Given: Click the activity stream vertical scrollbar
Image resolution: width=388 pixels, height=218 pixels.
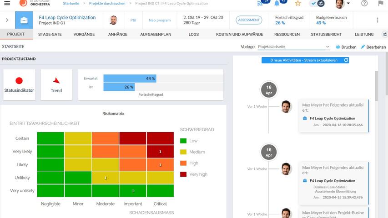Looking at the screenshot, I should [x=376, y=86].
